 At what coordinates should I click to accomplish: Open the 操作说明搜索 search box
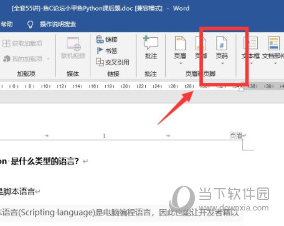[x=58, y=24]
